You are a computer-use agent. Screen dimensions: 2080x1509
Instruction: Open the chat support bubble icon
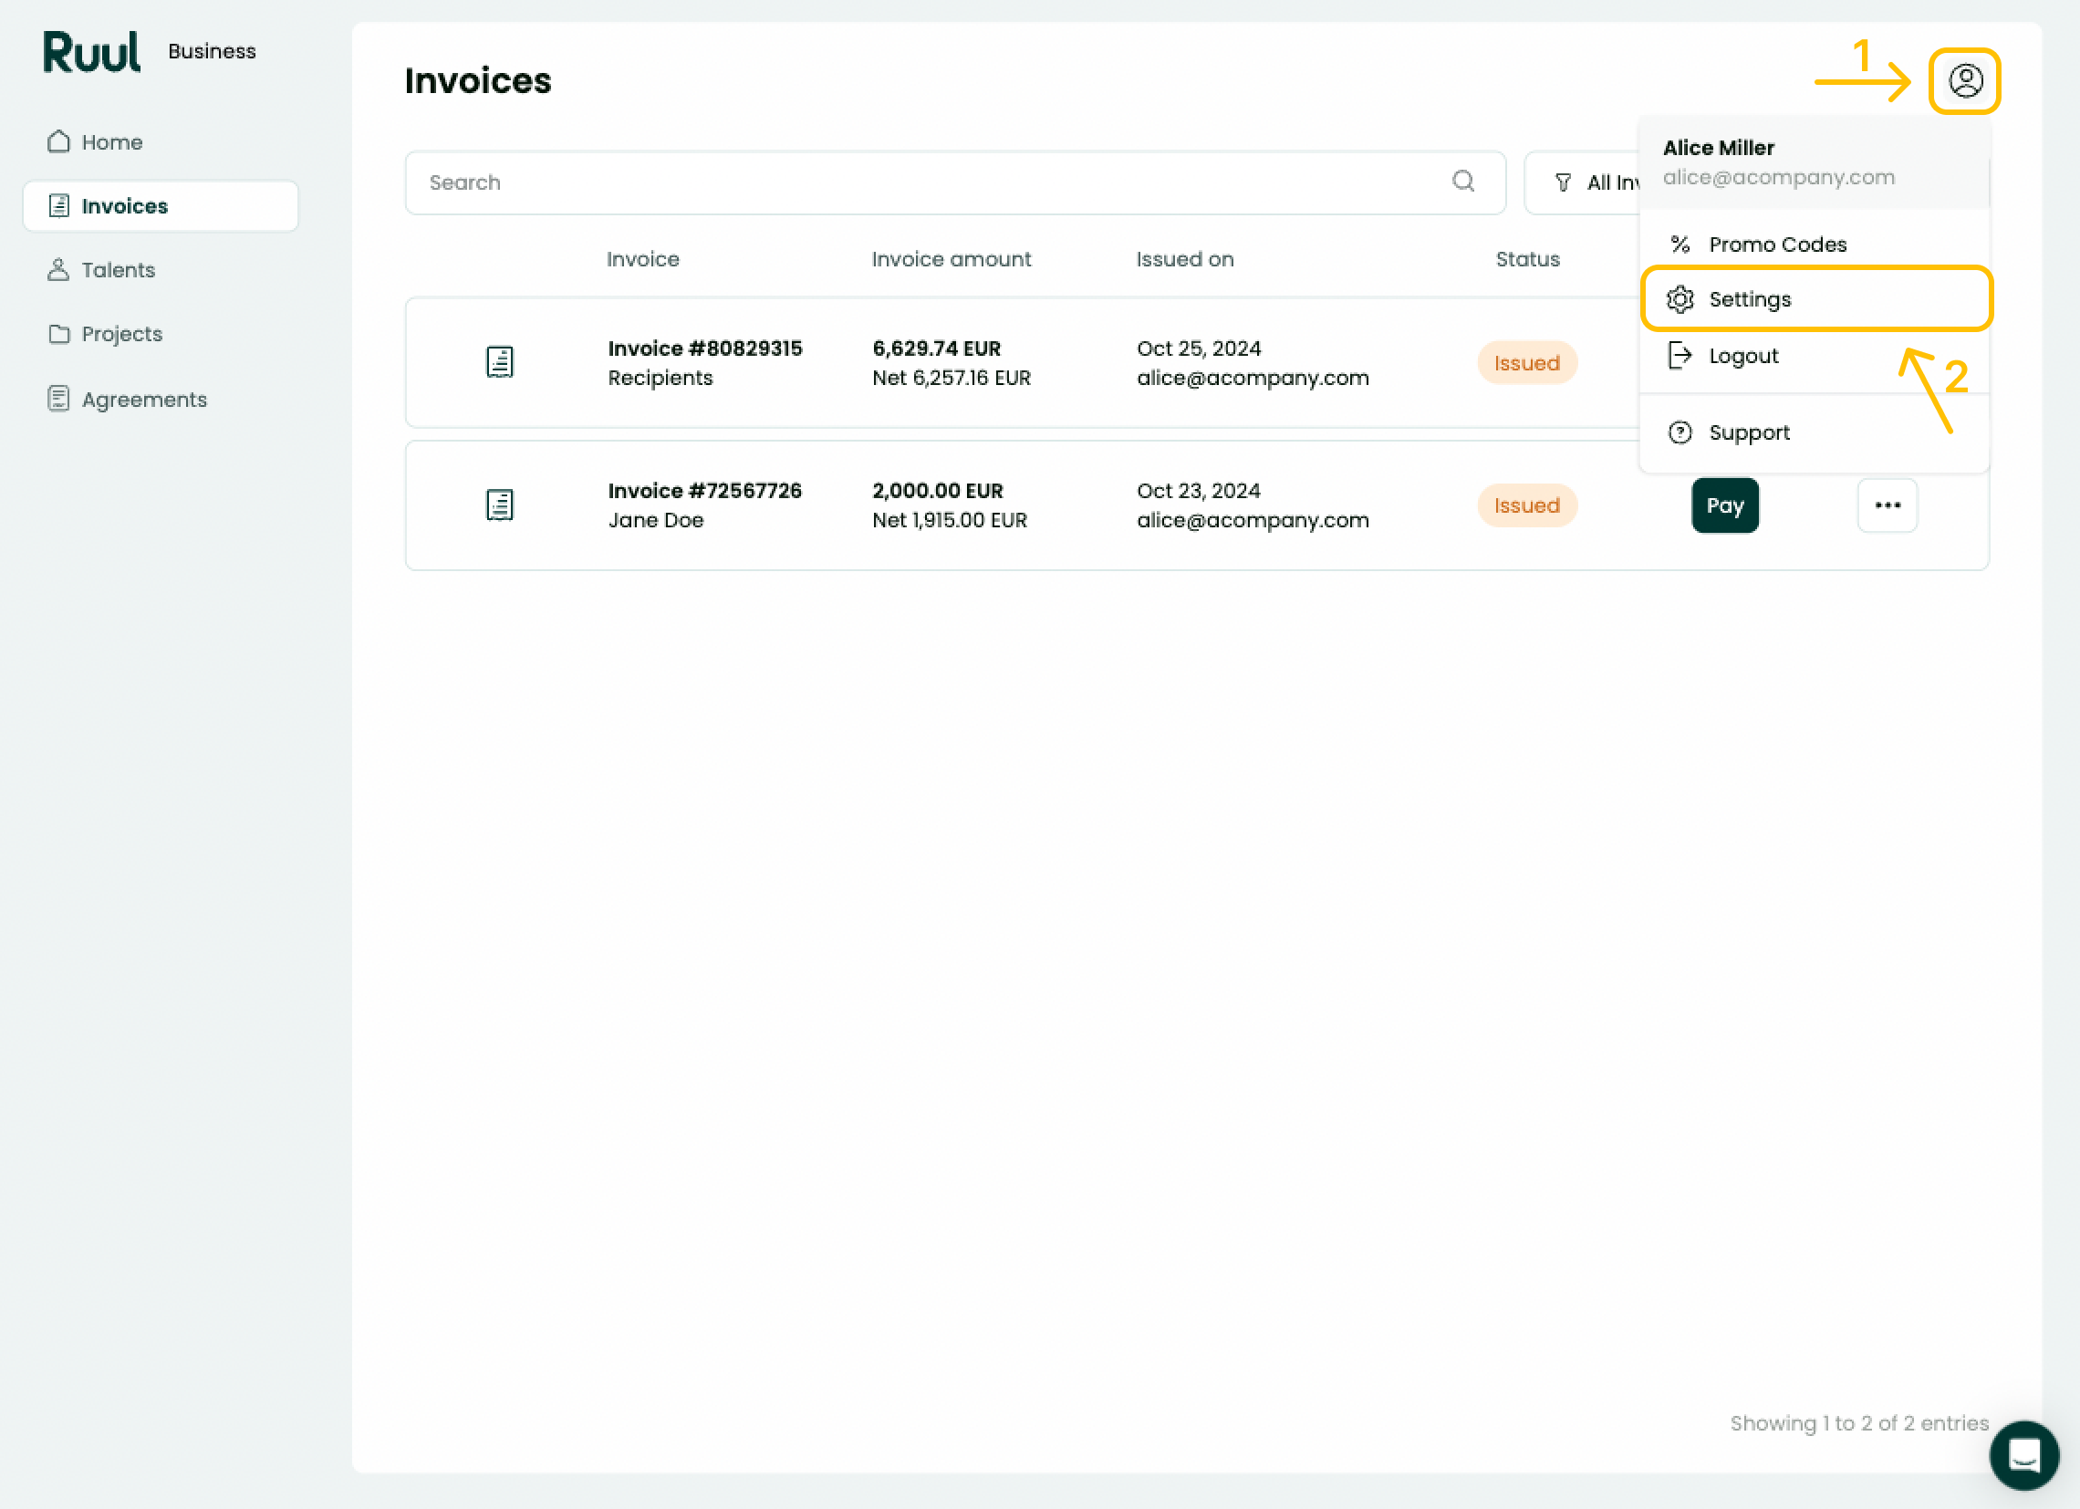coord(2024,1455)
